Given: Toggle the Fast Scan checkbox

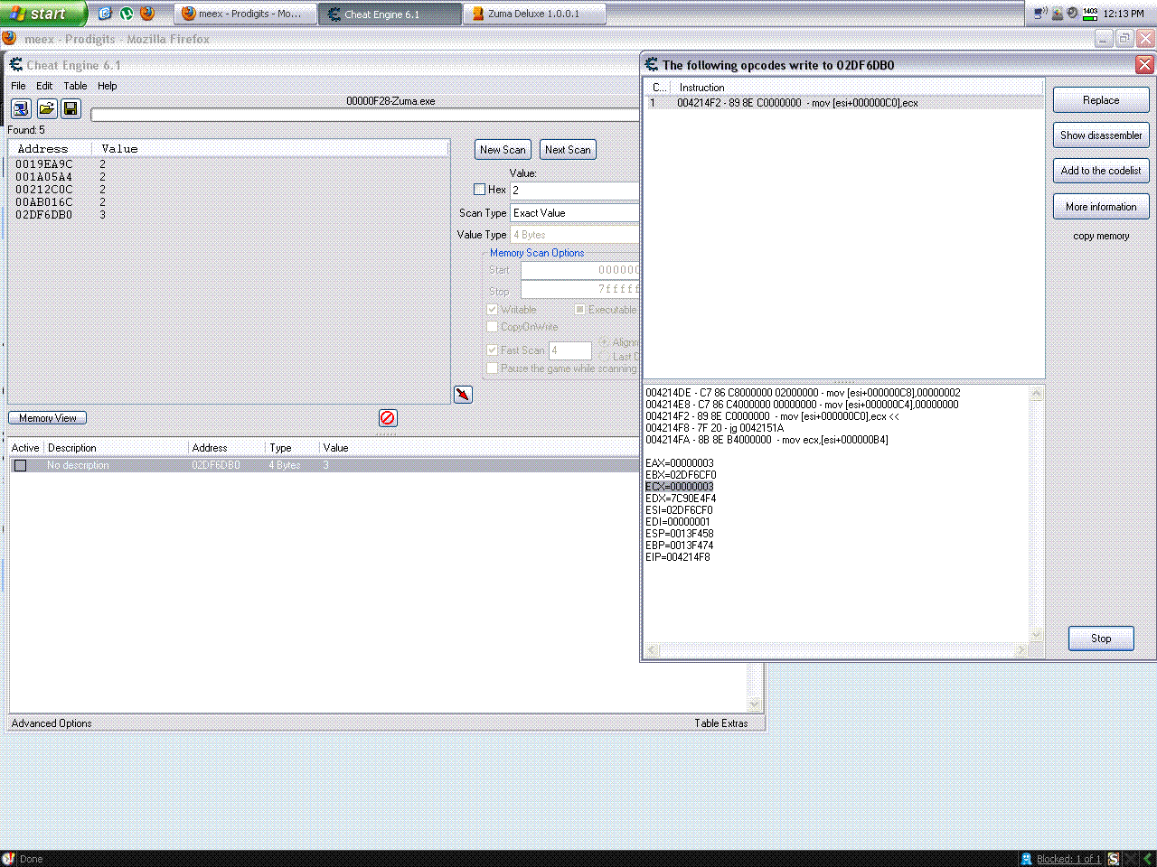Looking at the screenshot, I should (x=493, y=350).
